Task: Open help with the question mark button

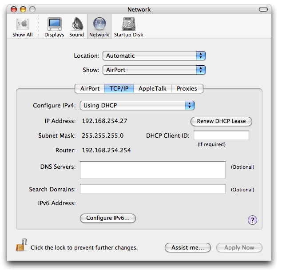Action: pyautogui.click(x=252, y=220)
